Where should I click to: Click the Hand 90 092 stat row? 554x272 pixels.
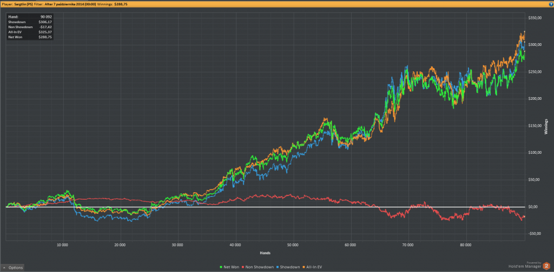pyautogui.click(x=30, y=17)
